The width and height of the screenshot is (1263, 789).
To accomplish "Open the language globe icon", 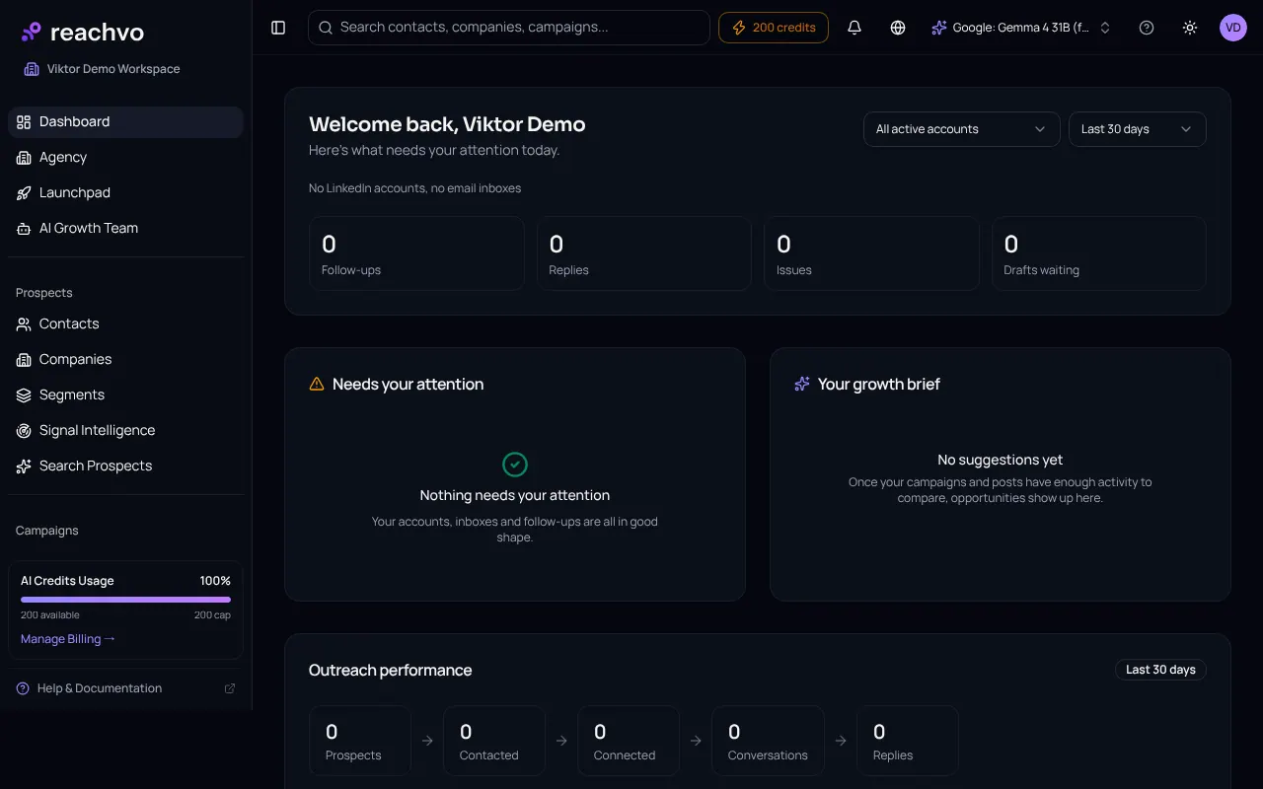I will [x=898, y=28].
